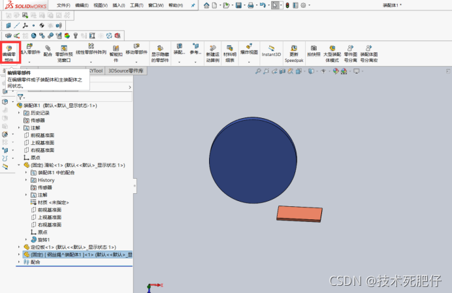Open the 工具(T) menu

[137, 5]
